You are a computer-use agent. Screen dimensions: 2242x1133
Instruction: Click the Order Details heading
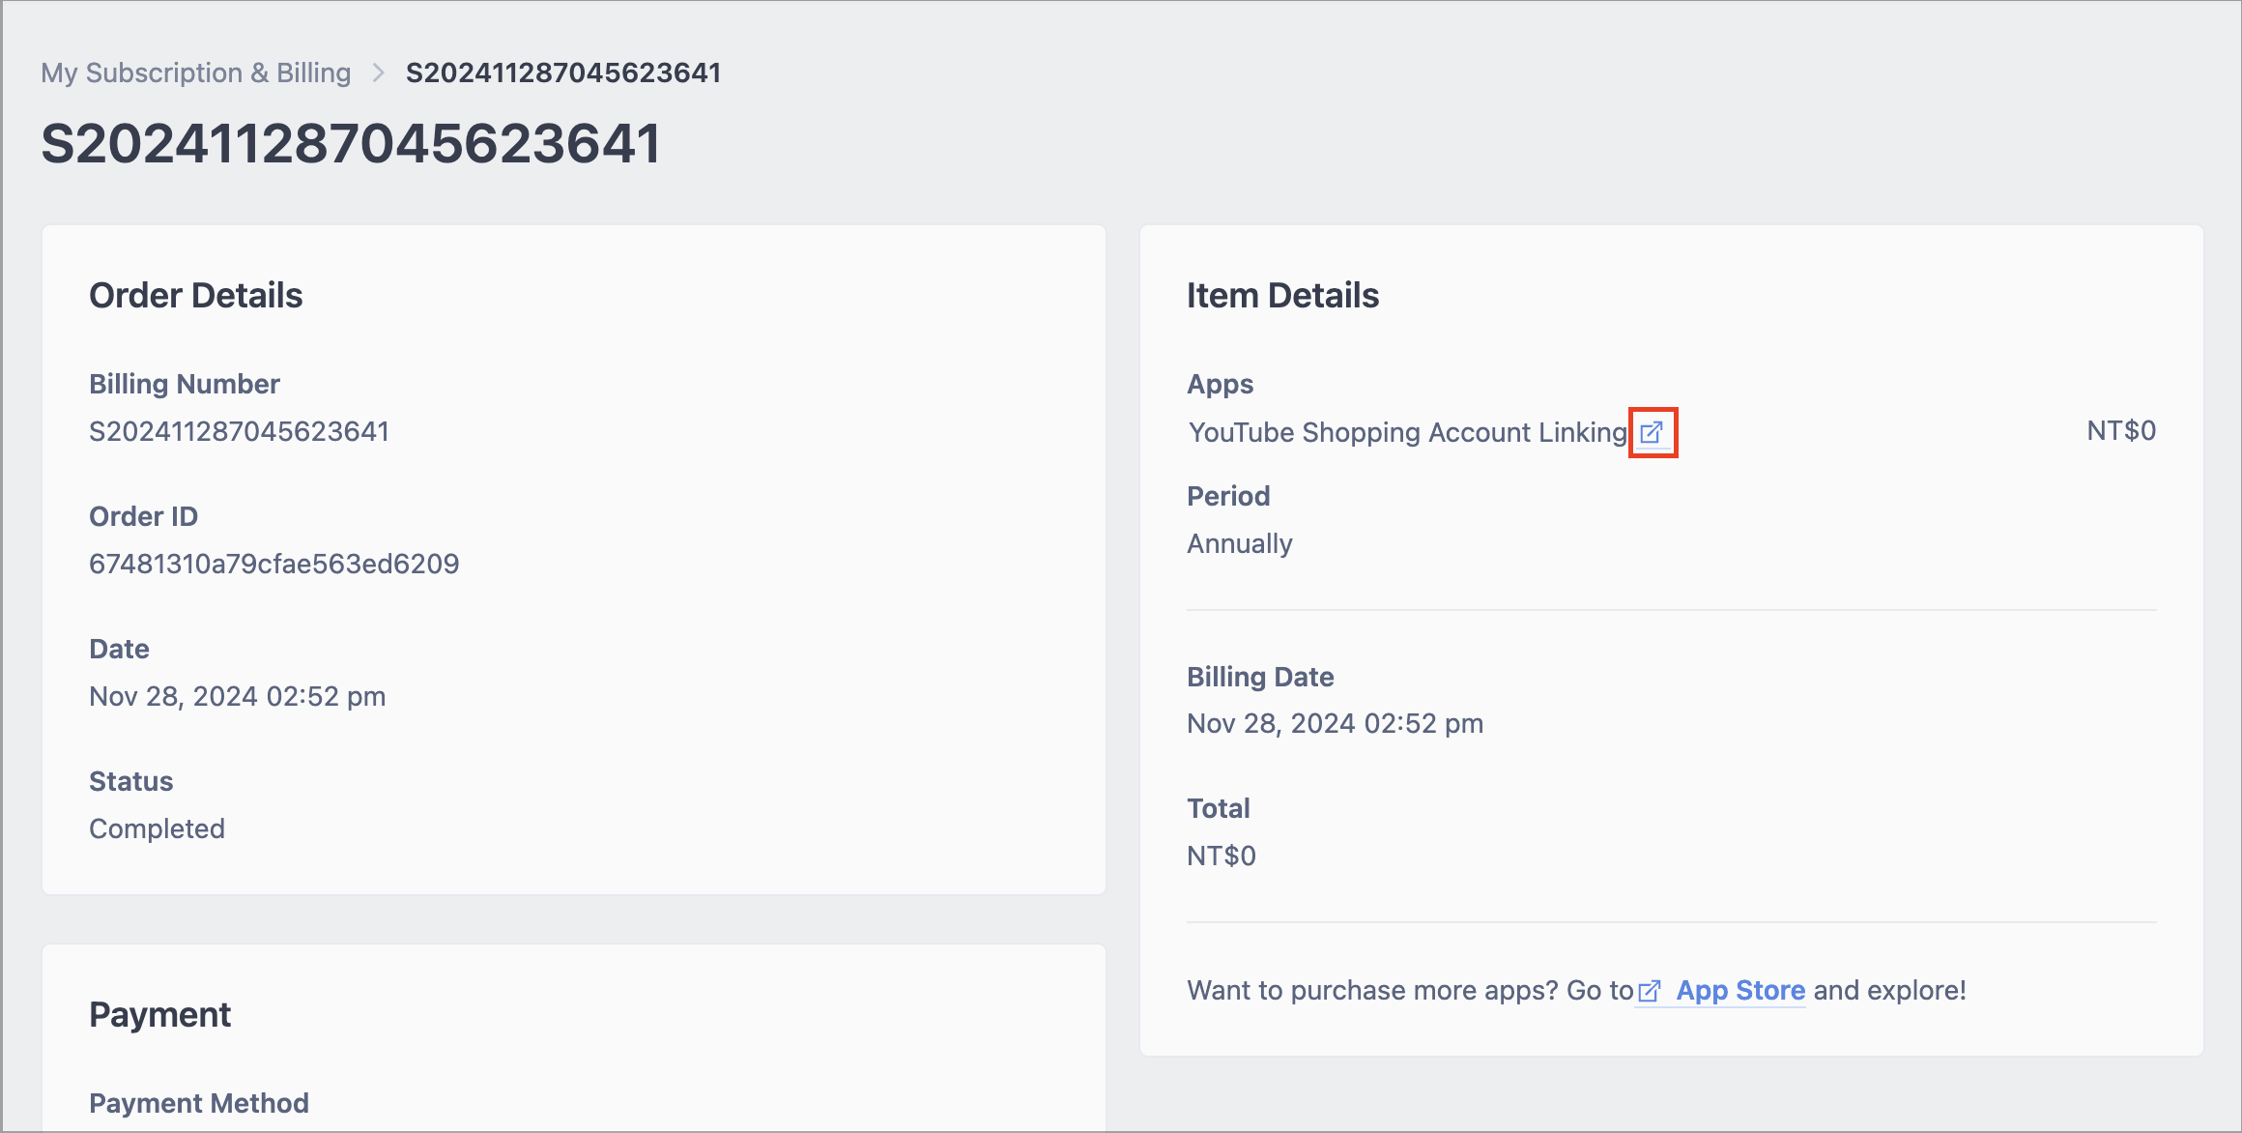coord(196,295)
